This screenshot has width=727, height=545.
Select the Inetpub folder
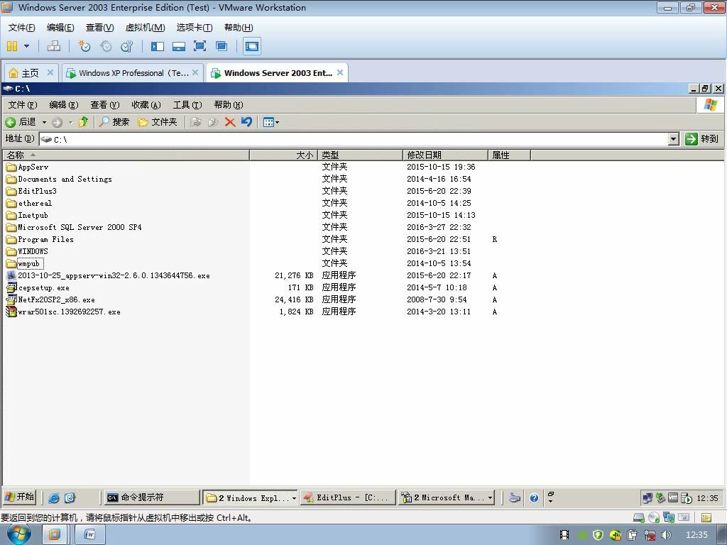(x=28, y=215)
